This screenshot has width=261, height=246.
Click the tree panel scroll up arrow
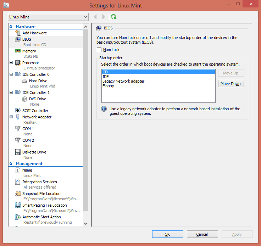tap(85, 27)
